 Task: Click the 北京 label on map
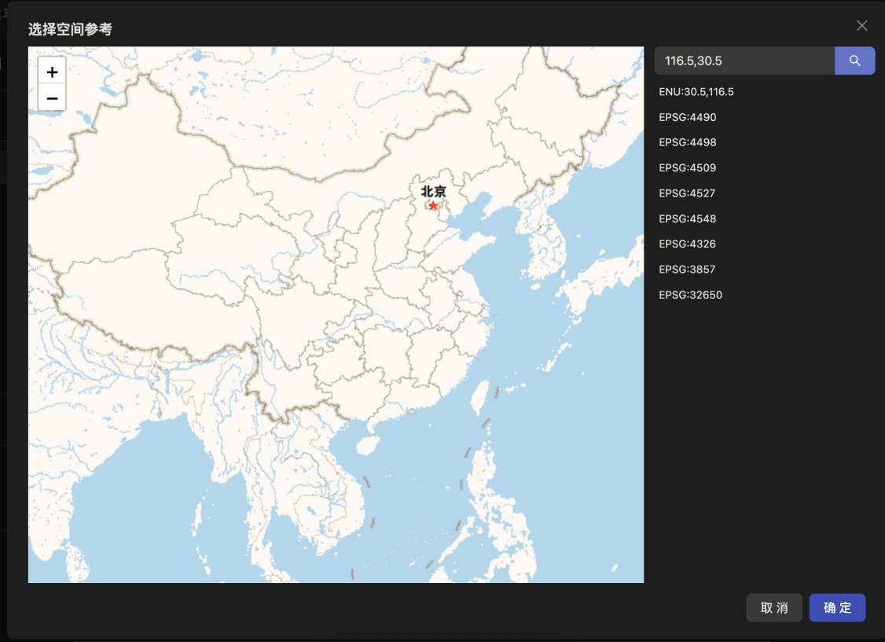click(x=433, y=191)
